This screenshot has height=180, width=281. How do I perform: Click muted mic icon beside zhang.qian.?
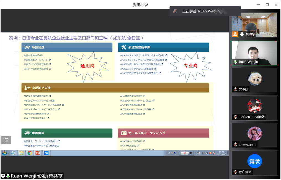(x=236, y=144)
